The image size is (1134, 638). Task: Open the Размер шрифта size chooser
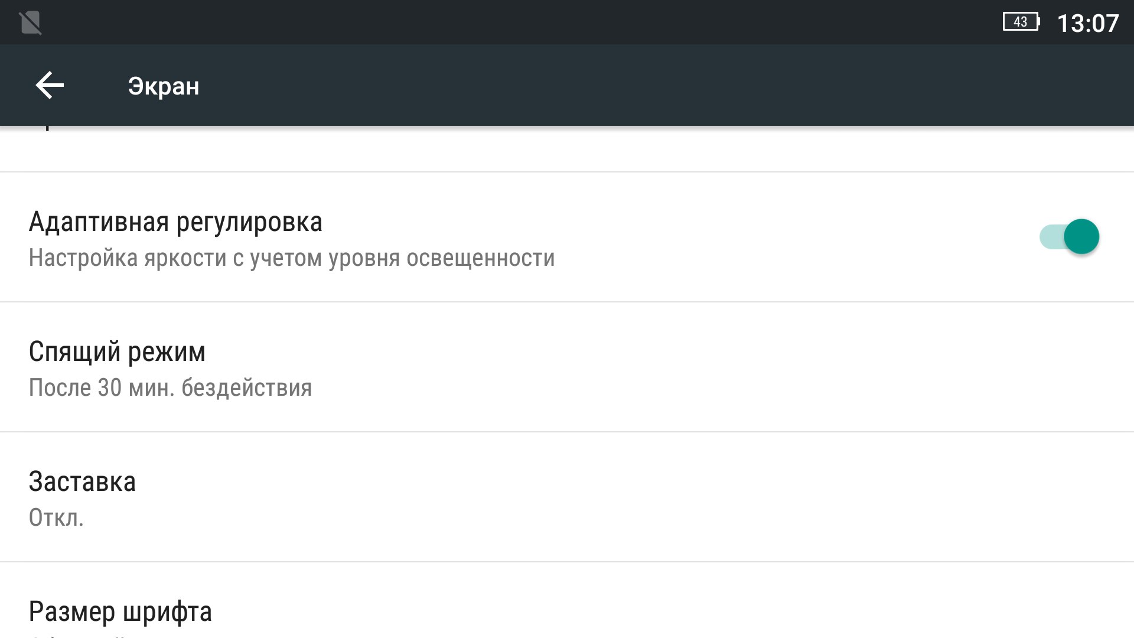pos(120,611)
